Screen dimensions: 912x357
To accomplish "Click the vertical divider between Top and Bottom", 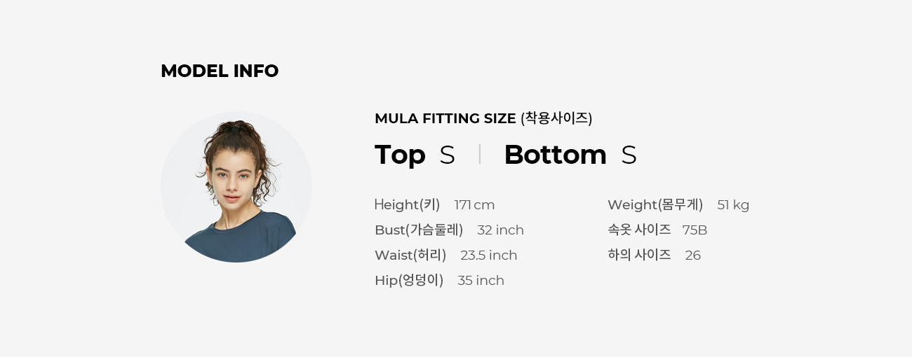I will coord(480,154).
